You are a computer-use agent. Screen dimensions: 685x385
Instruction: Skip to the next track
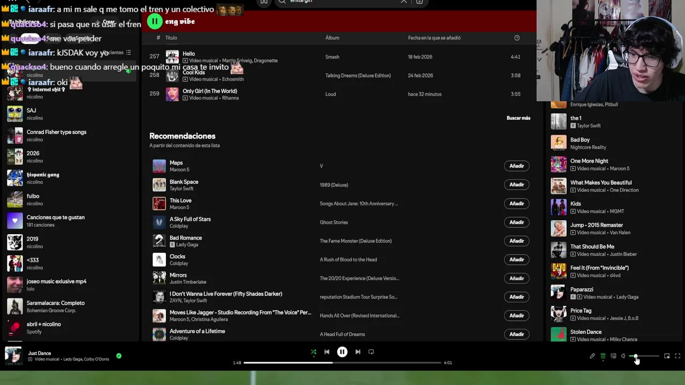(x=357, y=352)
